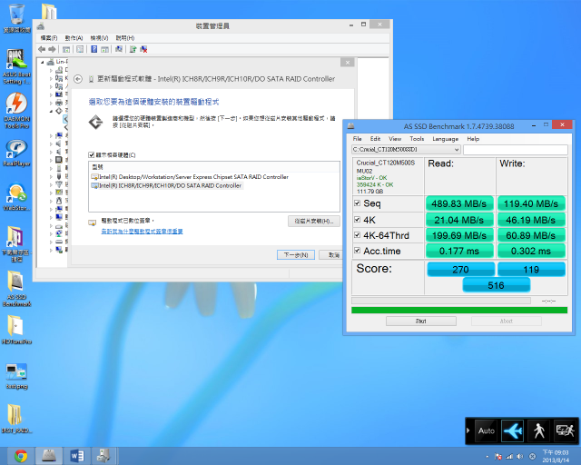The height and width of the screenshot is (465, 581).
Task: Open Microsoft Word from the taskbar
Action: tap(77, 456)
